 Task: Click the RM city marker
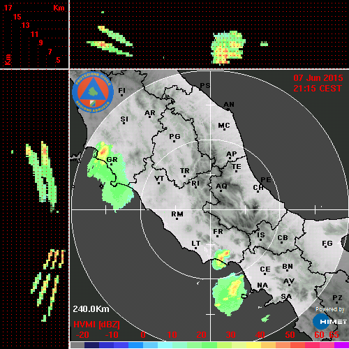[177, 219]
